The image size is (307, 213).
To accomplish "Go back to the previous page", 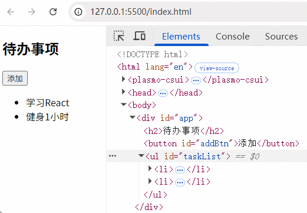I will coord(11,12).
